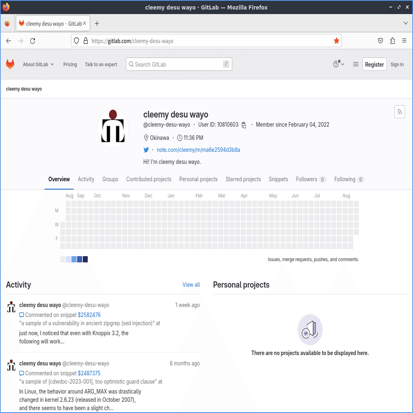Open the Followers tab
Screen dimensions: 413x413
[311, 179]
